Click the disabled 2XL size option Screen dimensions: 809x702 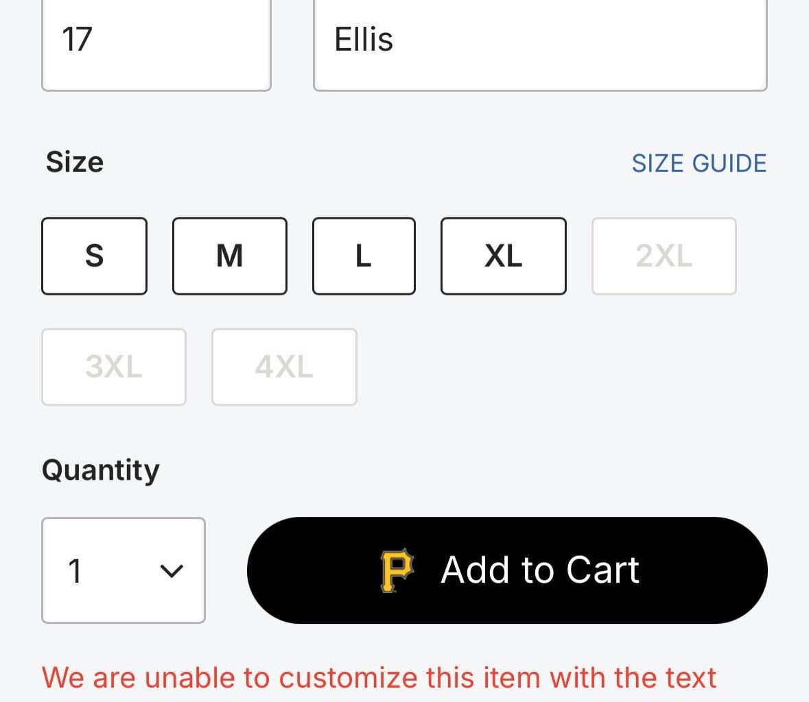pos(663,256)
